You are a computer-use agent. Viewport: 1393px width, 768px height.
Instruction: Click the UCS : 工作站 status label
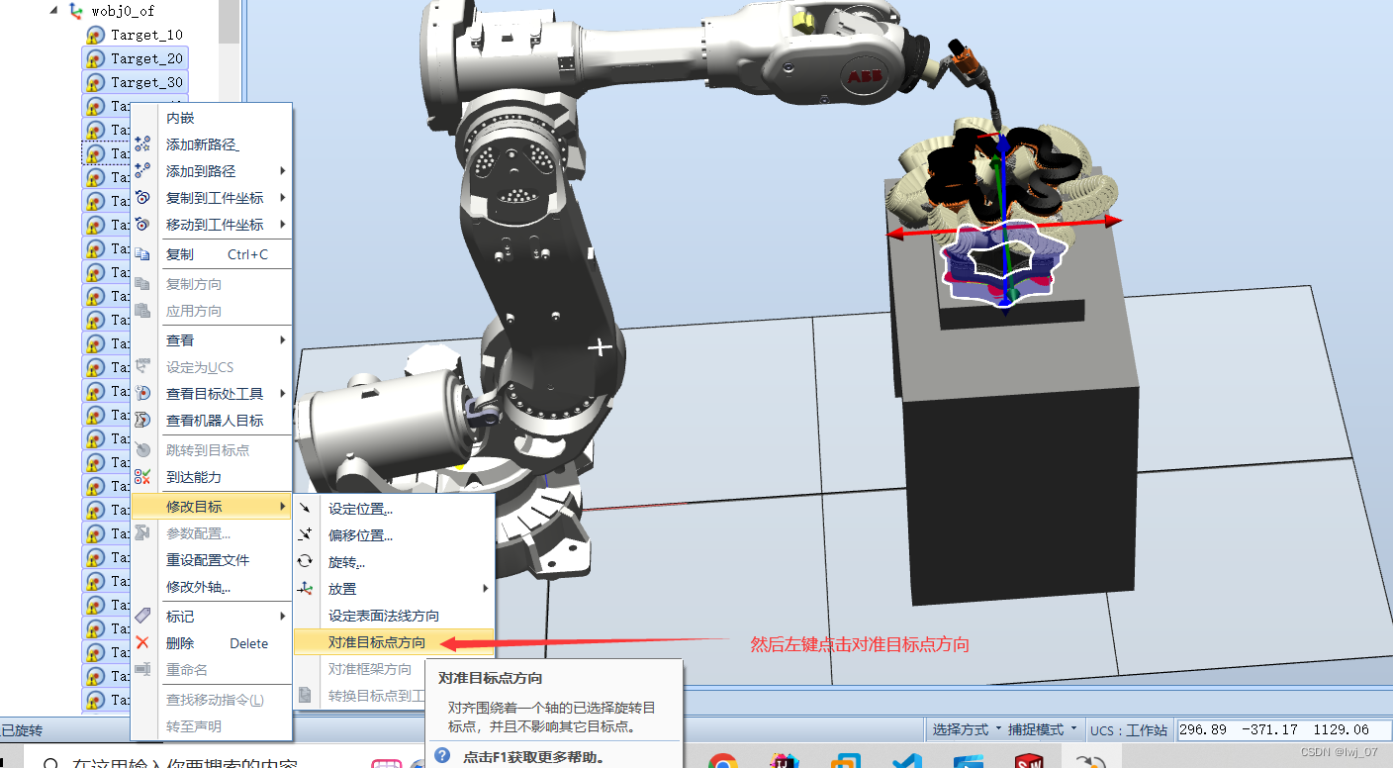pos(1129,729)
